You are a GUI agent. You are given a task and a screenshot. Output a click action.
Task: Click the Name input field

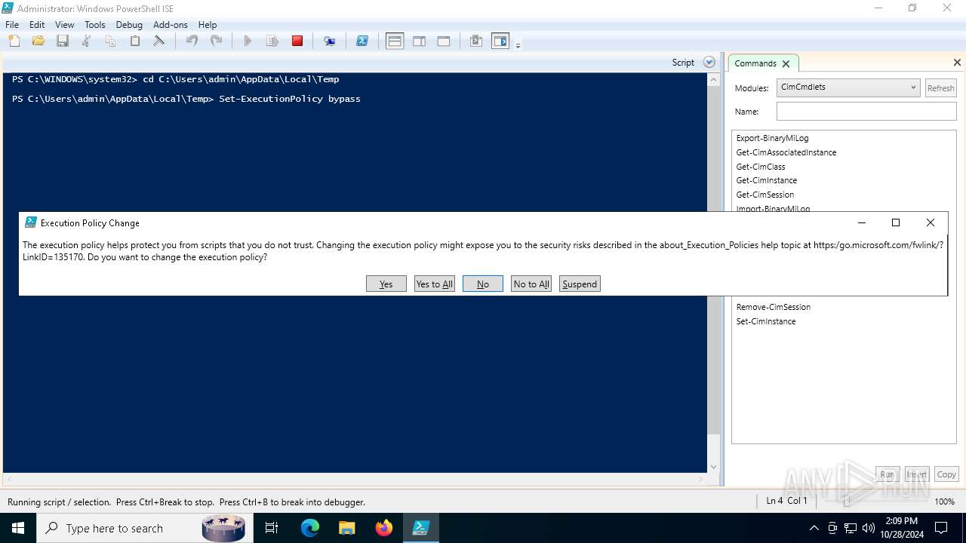[x=866, y=112]
